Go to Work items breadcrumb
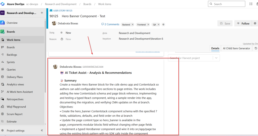The width and height of the screenshot is (258, 136). click(x=105, y=4)
